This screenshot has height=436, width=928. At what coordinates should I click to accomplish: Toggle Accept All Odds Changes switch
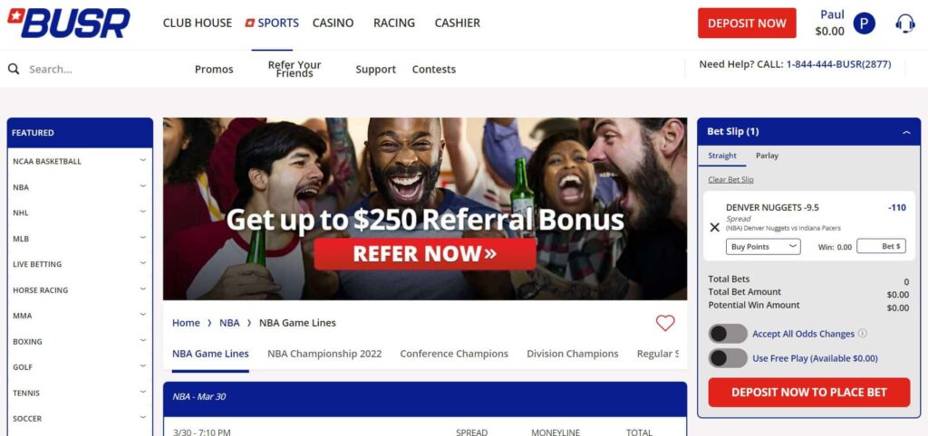click(728, 334)
